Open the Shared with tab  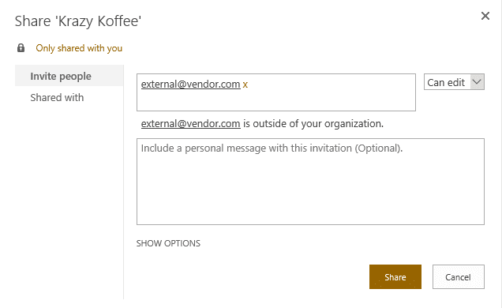57,97
